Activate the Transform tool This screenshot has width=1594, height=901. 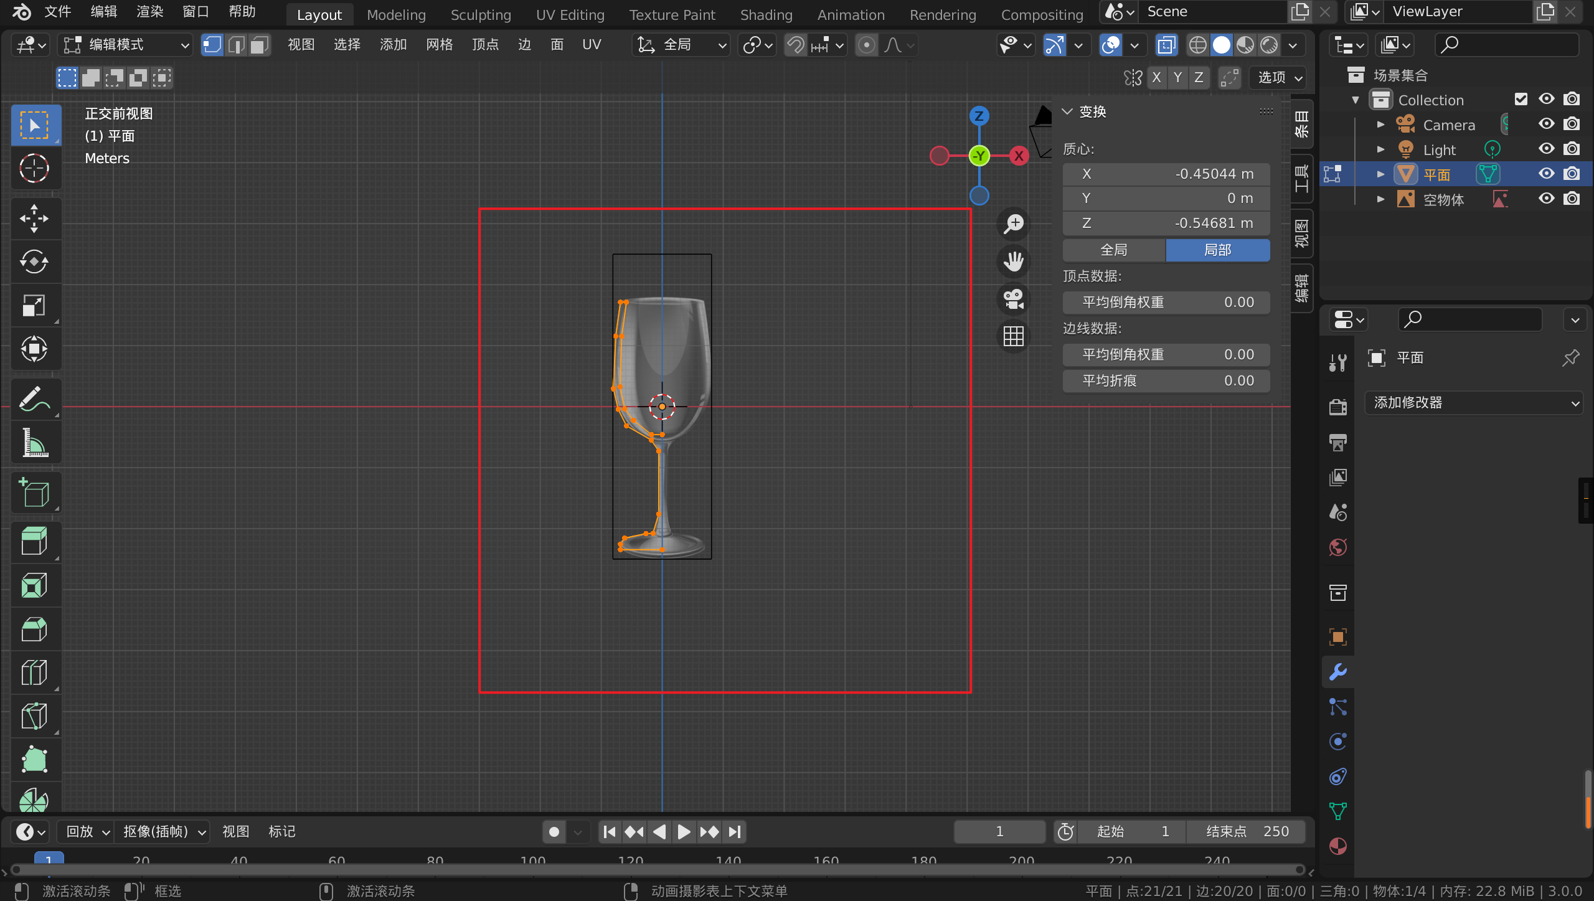tap(35, 349)
